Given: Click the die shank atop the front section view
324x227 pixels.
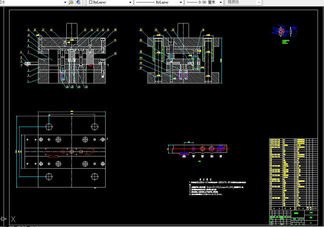Looking at the screenshot, I should coord(72,30).
